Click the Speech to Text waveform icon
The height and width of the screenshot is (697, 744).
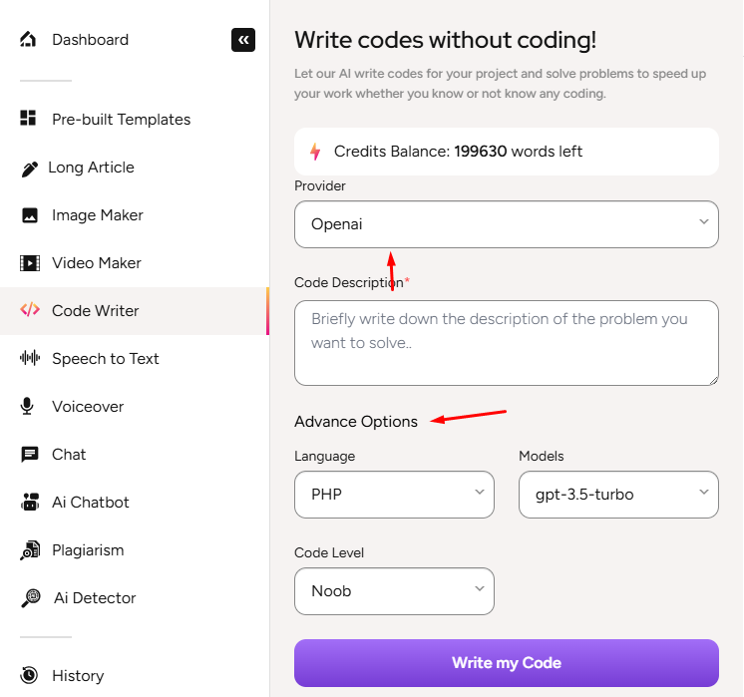pos(30,359)
